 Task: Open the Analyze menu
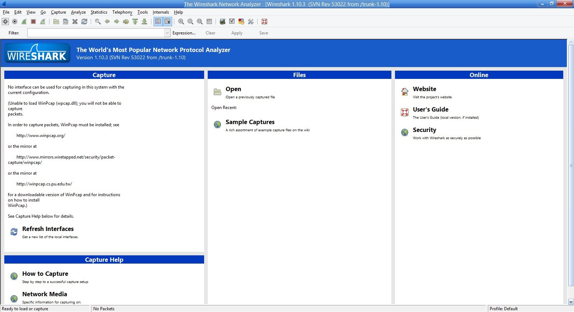tap(78, 12)
